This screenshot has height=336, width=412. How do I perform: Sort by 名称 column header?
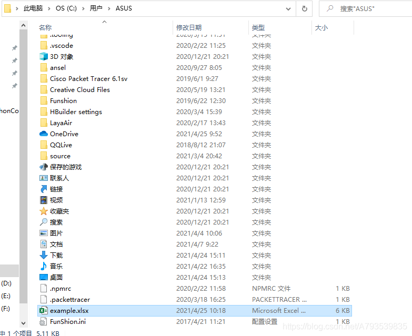45,27
